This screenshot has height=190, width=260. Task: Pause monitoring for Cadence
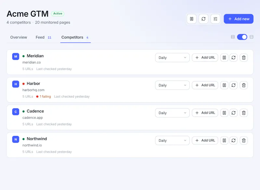224,113
